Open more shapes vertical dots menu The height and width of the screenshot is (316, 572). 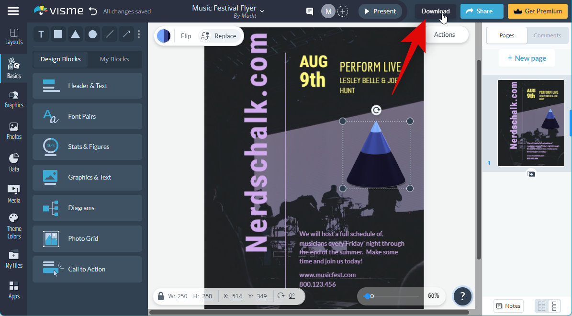pos(139,34)
